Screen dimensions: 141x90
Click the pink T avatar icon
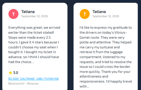pos(13,14)
